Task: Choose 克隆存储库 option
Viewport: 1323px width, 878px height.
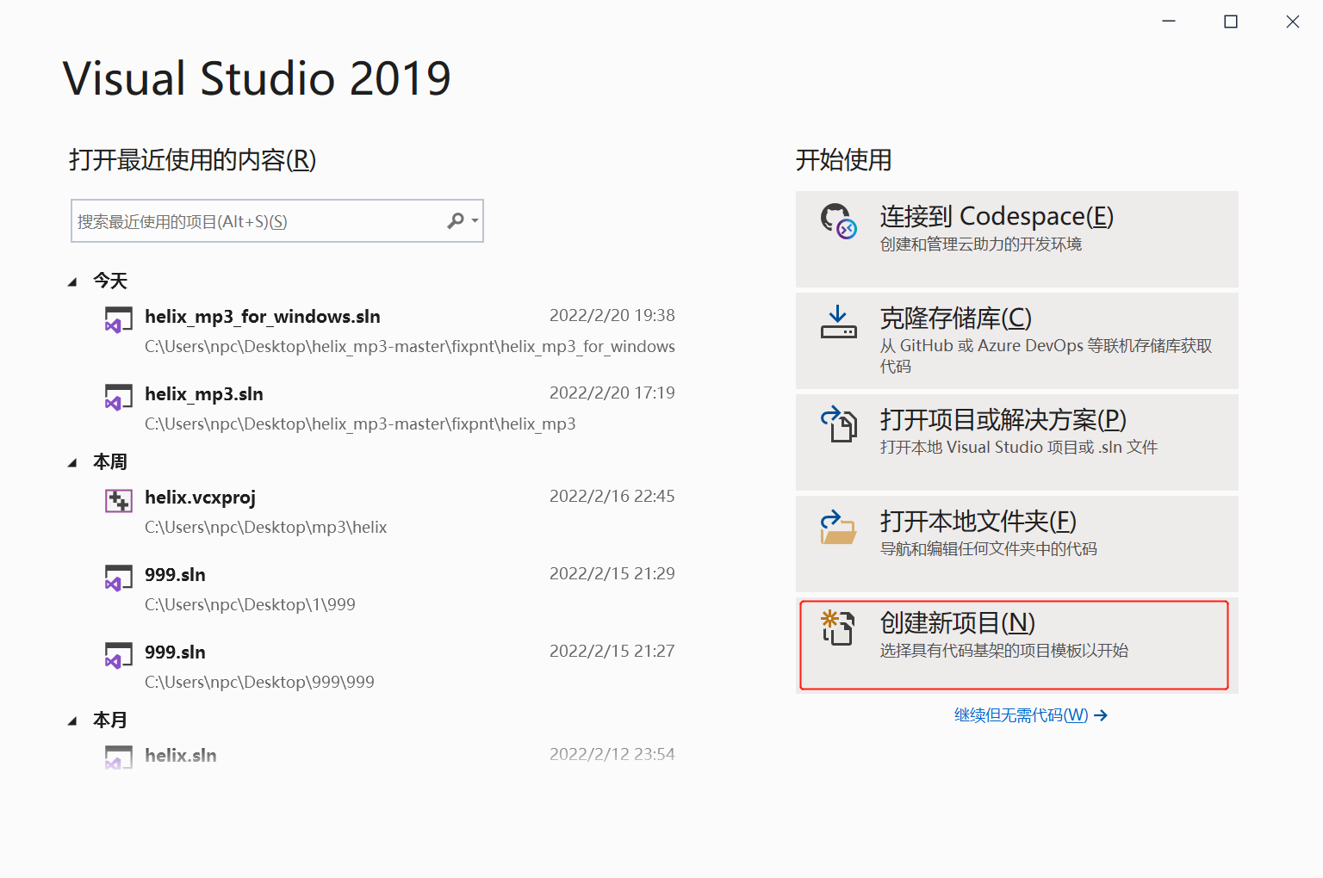Action: coord(1017,341)
